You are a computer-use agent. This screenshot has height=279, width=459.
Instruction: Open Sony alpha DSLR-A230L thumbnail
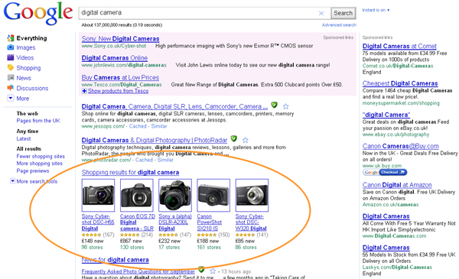(175, 195)
